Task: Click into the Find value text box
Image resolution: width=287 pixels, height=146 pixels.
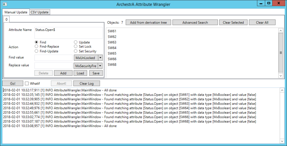Action: [54, 58]
